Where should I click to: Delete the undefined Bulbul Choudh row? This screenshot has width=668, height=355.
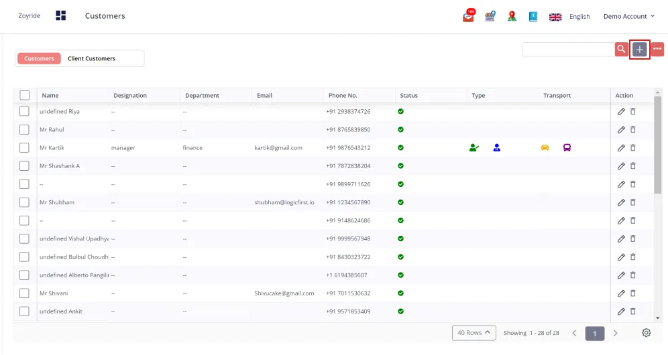tap(633, 257)
